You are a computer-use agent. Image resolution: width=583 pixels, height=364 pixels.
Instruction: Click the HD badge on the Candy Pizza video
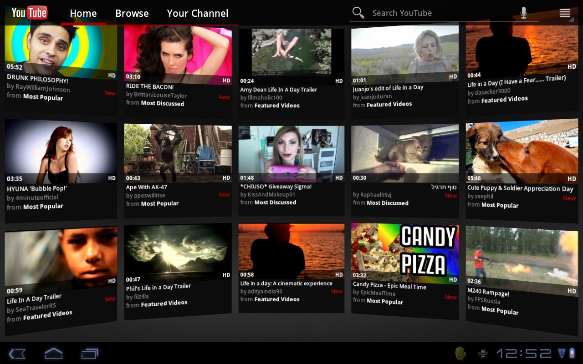click(x=453, y=279)
